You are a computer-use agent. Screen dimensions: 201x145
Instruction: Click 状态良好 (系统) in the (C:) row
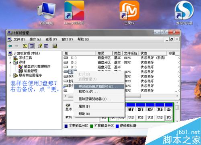[153, 58]
